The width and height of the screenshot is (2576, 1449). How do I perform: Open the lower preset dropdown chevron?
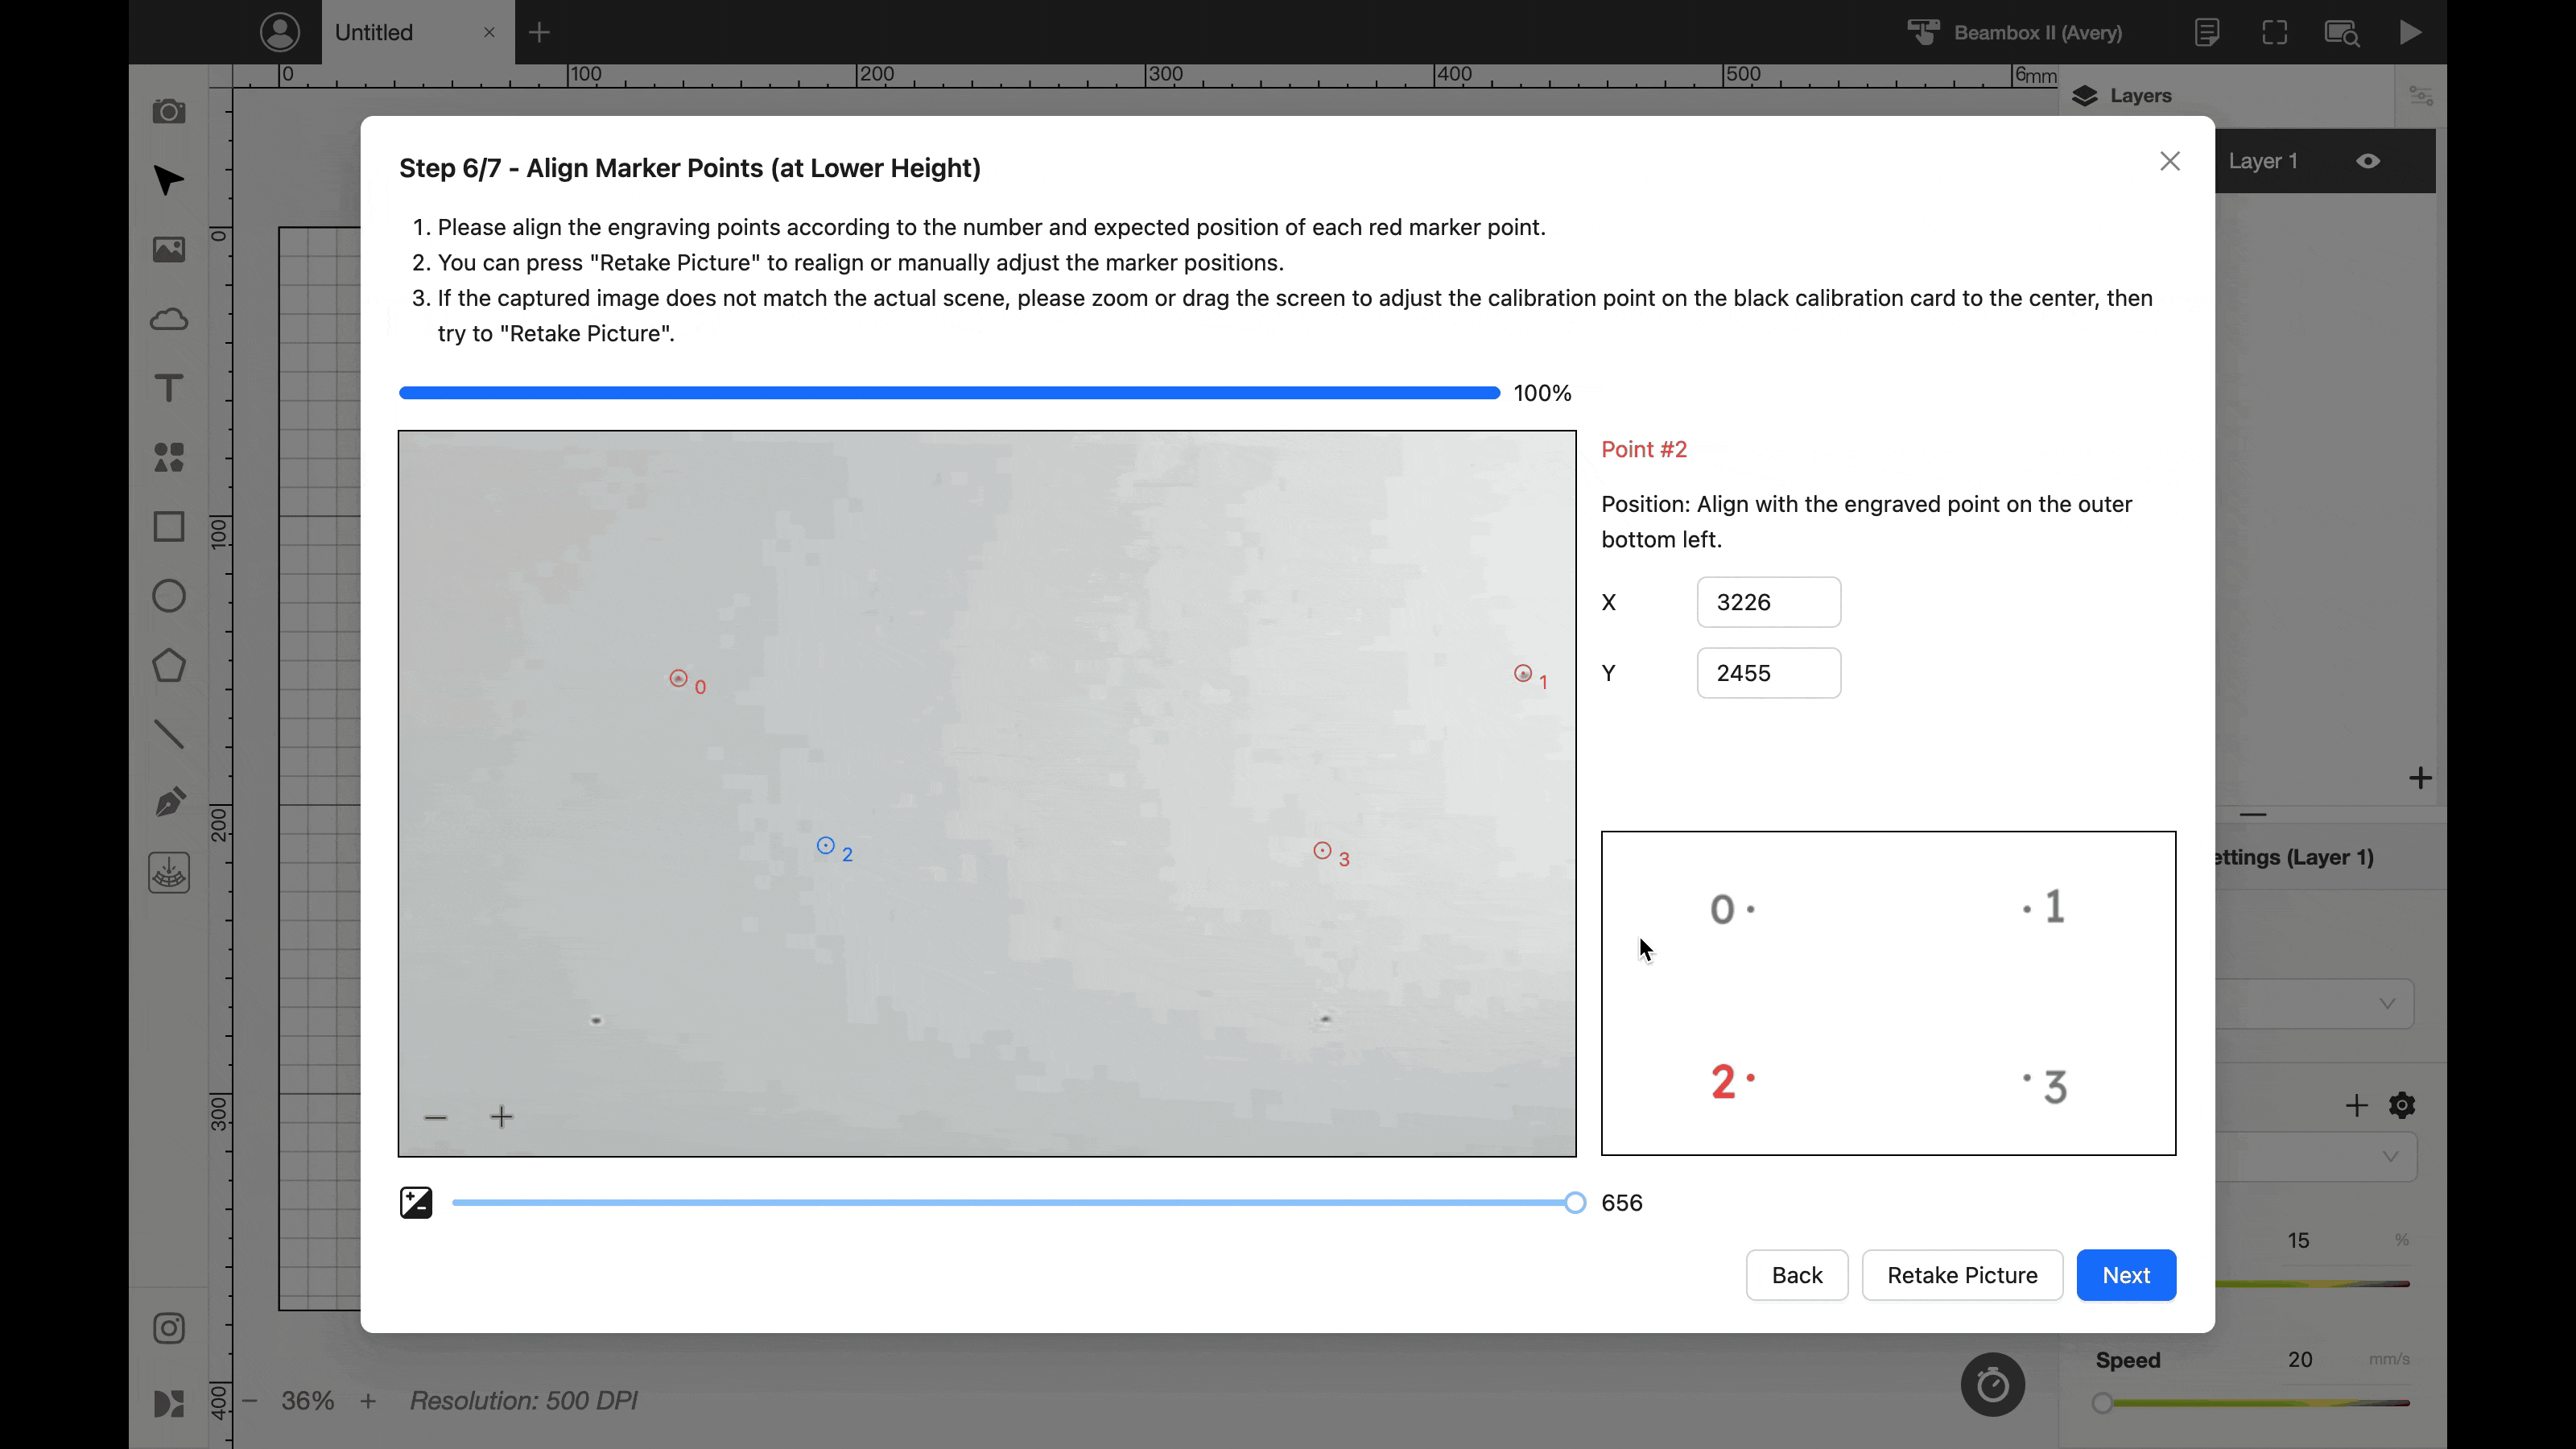pyautogui.click(x=2389, y=1157)
